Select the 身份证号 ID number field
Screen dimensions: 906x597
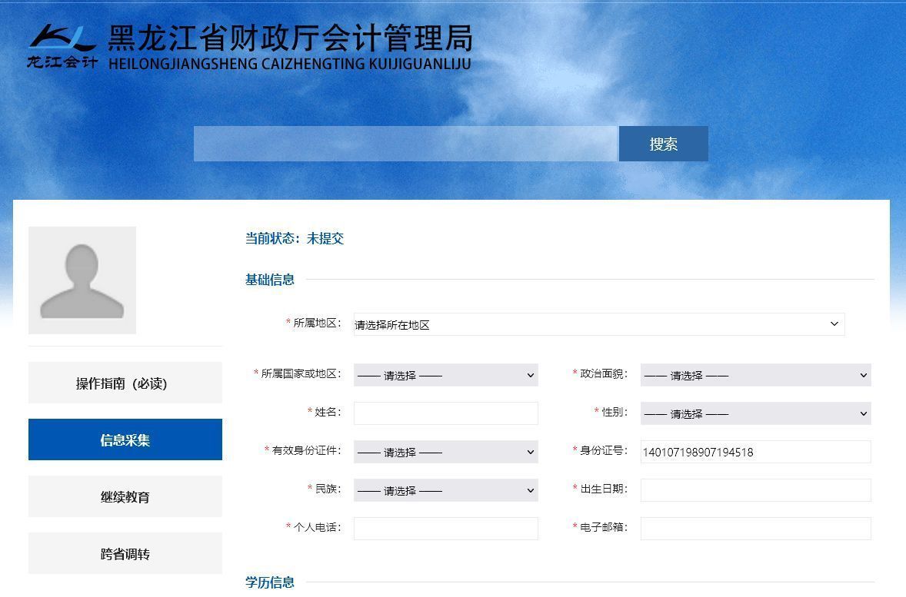(755, 452)
